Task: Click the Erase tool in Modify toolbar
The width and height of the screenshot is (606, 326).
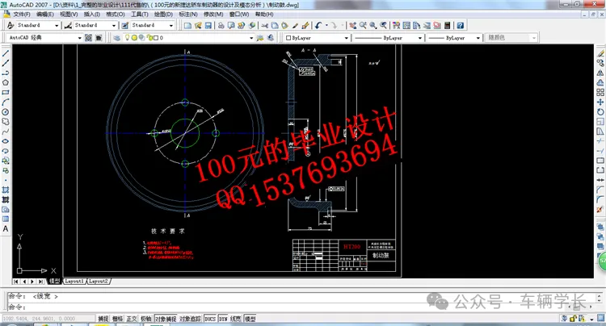Action: [600, 53]
